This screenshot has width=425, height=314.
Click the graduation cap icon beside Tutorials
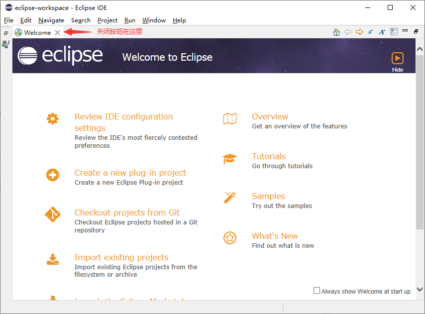(x=230, y=159)
